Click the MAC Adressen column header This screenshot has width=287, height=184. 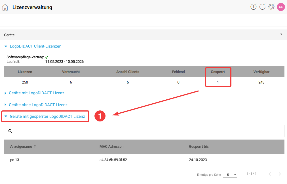pos(111,147)
